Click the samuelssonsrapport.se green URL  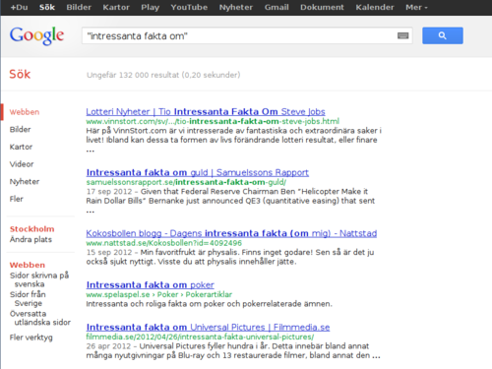click(186, 182)
